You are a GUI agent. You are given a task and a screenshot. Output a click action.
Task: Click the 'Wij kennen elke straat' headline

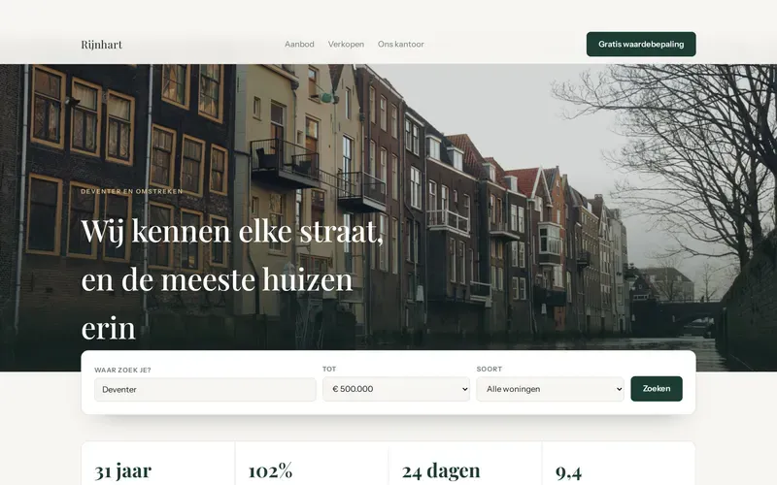click(x=232, y=279)
